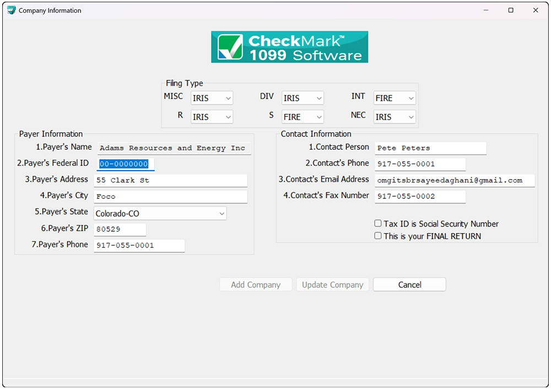Open the S filing type dropdown
Viewport: 551px width, 389px height.
[x=302, y=117]
